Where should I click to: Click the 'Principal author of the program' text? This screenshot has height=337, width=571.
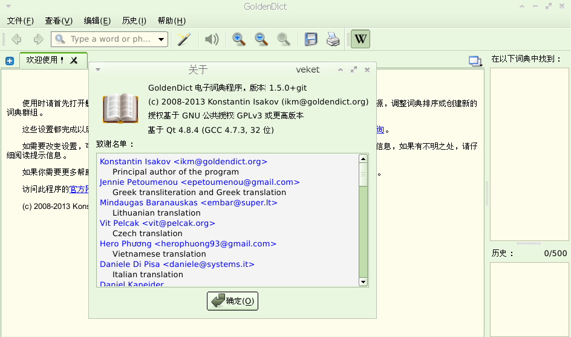click(175, 172)
